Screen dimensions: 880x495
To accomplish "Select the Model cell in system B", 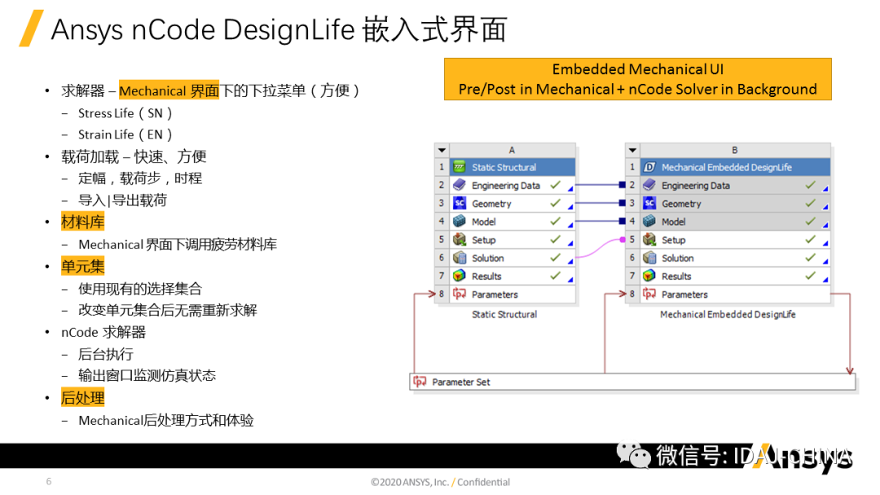I will (735, 221).
